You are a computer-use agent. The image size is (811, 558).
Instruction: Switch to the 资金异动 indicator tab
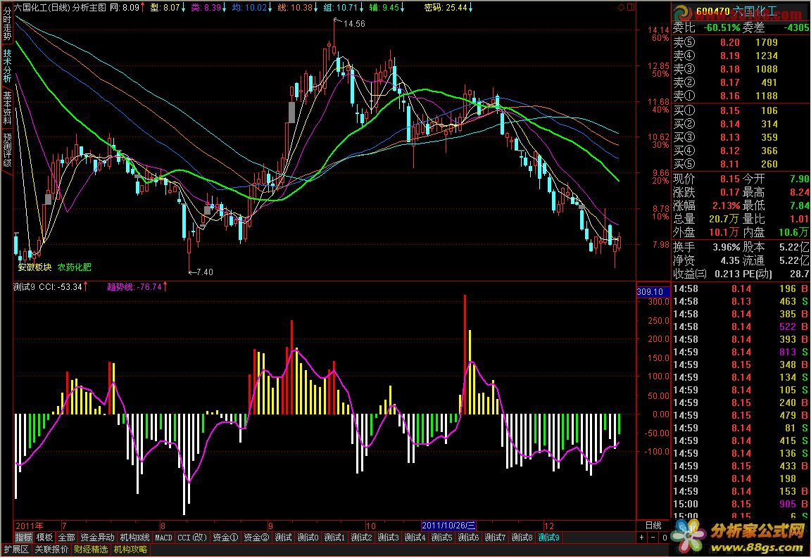97,538
